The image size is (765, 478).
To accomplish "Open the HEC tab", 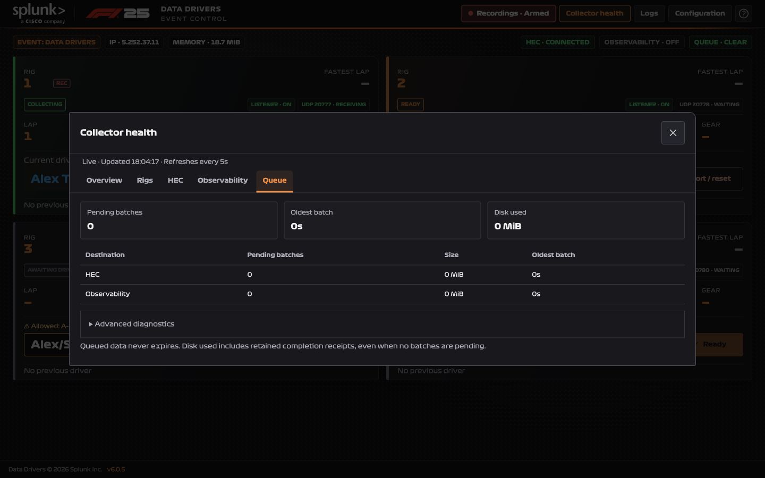I will (x=175, y=181).
